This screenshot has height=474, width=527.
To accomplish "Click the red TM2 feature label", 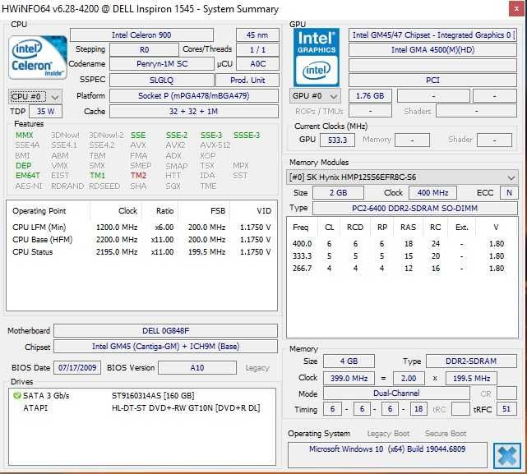I will coord(138,176).
